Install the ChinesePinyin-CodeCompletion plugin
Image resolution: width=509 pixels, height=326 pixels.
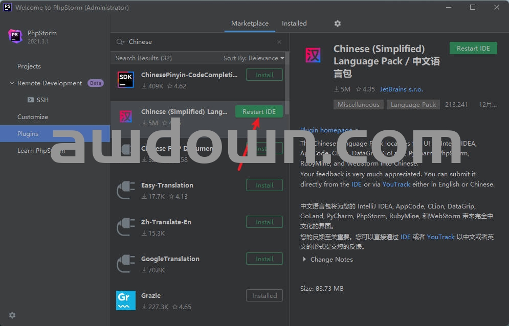264,75
